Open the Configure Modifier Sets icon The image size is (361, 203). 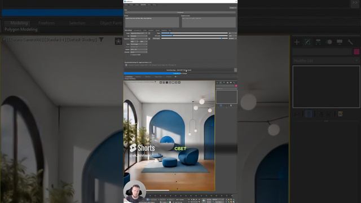click(340, 114)
